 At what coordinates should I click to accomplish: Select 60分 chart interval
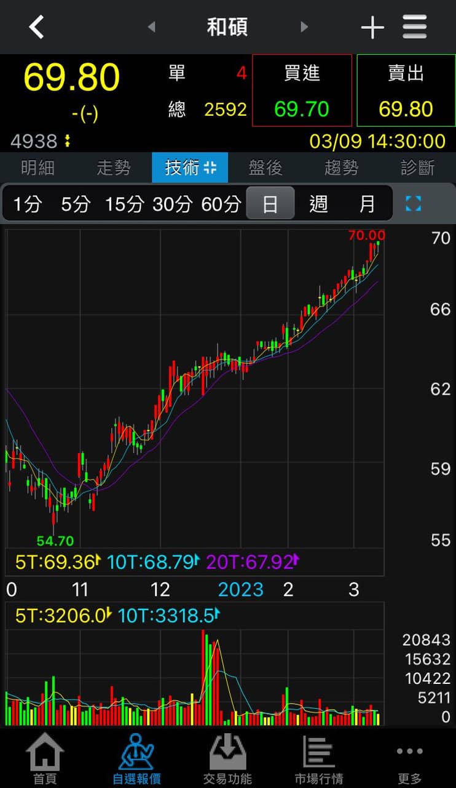tap(221, 204)
